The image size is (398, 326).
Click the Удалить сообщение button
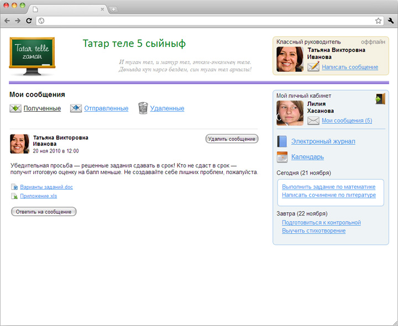(x=232, y=139)
